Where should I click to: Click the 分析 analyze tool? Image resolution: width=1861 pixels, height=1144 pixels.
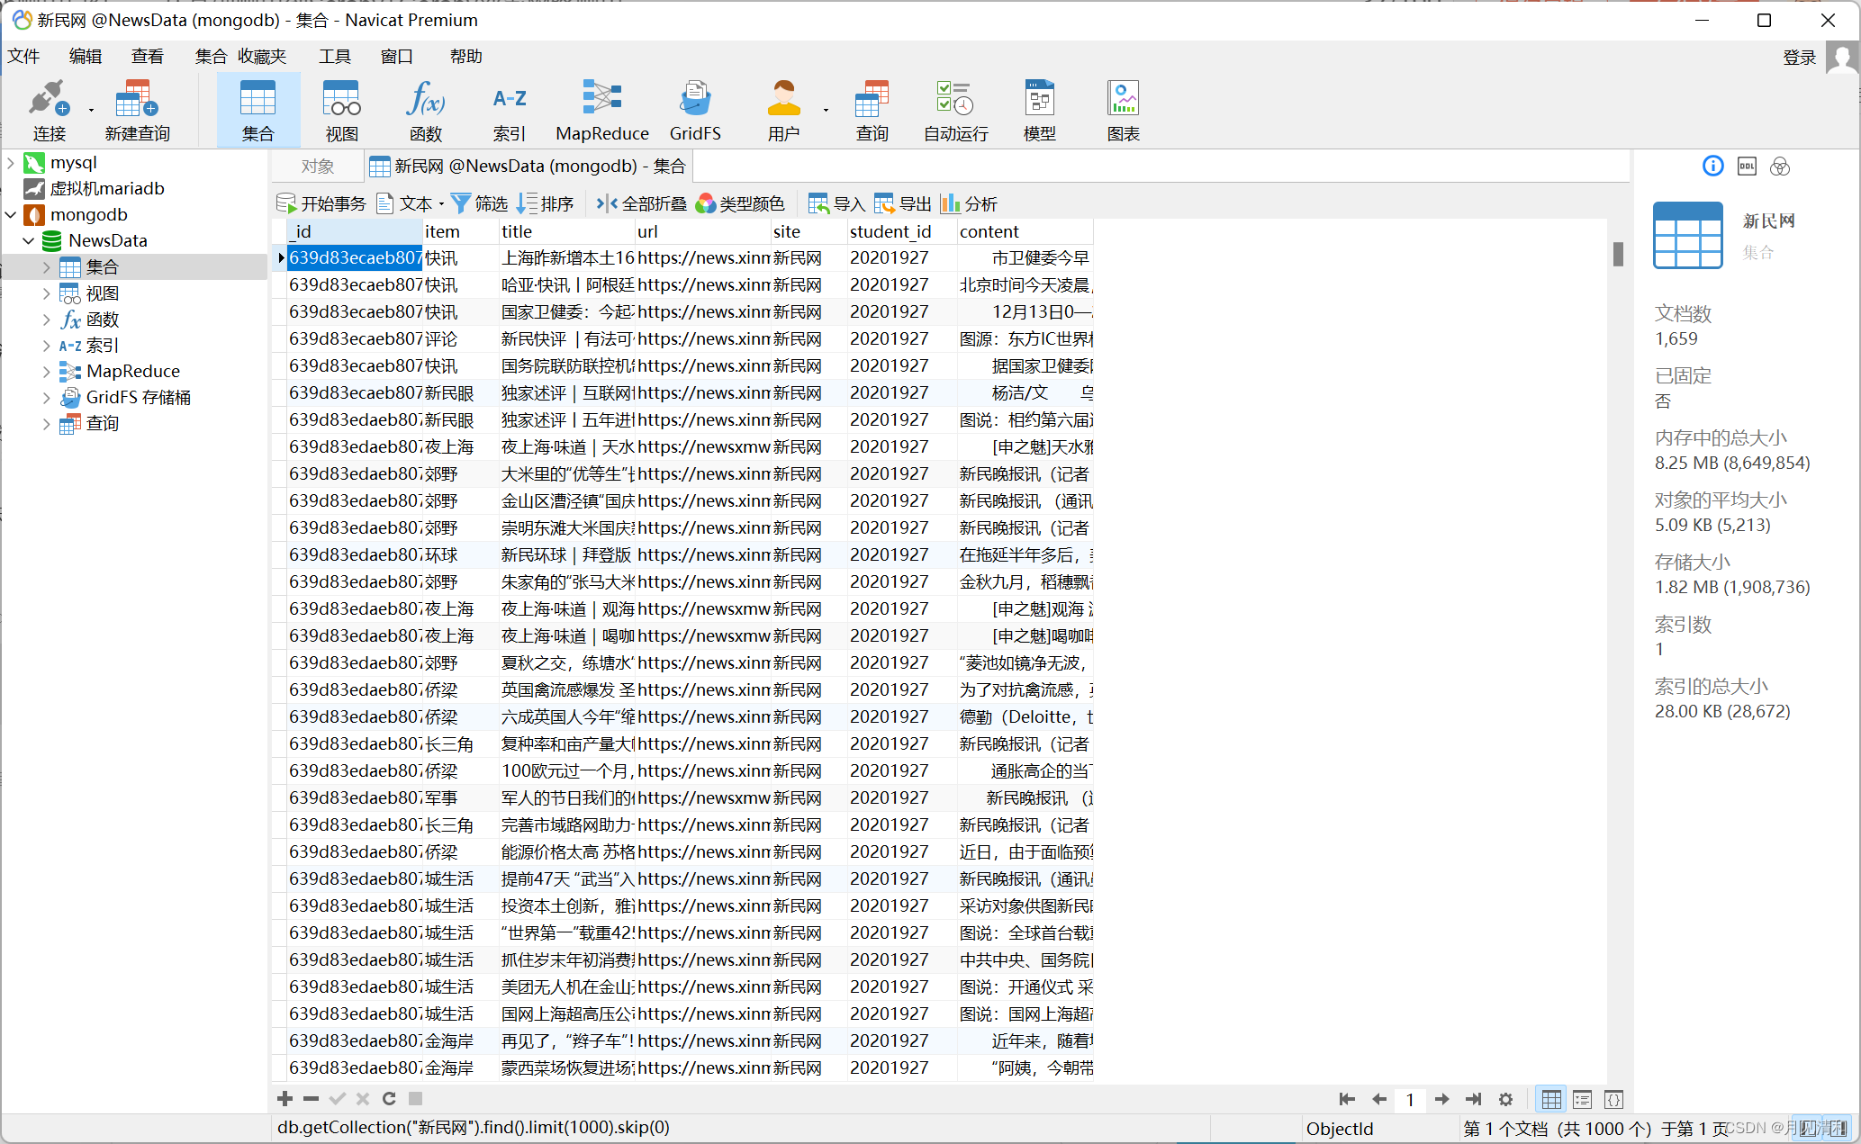tap(969, 203)
